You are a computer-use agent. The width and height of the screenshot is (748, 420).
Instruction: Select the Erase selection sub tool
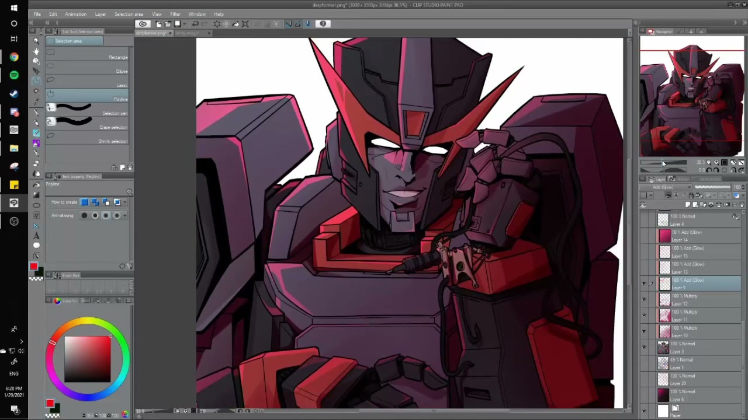tap(87, 124)
